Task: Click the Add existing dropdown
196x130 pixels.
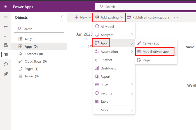Action: tap(109, 18)
